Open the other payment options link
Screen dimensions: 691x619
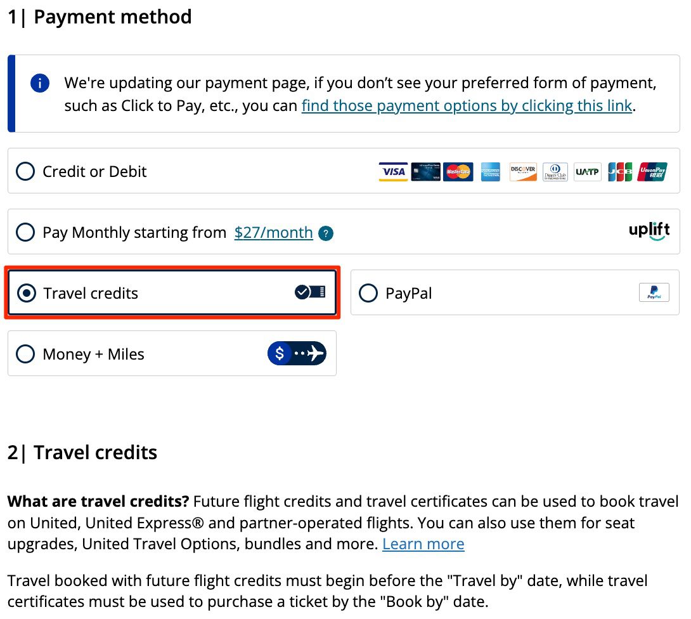(x=467, y=105)
